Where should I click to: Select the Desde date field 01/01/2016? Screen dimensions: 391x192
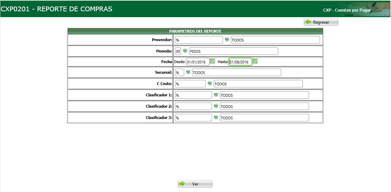[x=198, y=62]
